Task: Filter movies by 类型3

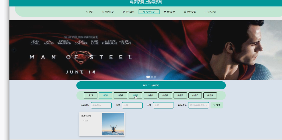Action: pos(135,95)
